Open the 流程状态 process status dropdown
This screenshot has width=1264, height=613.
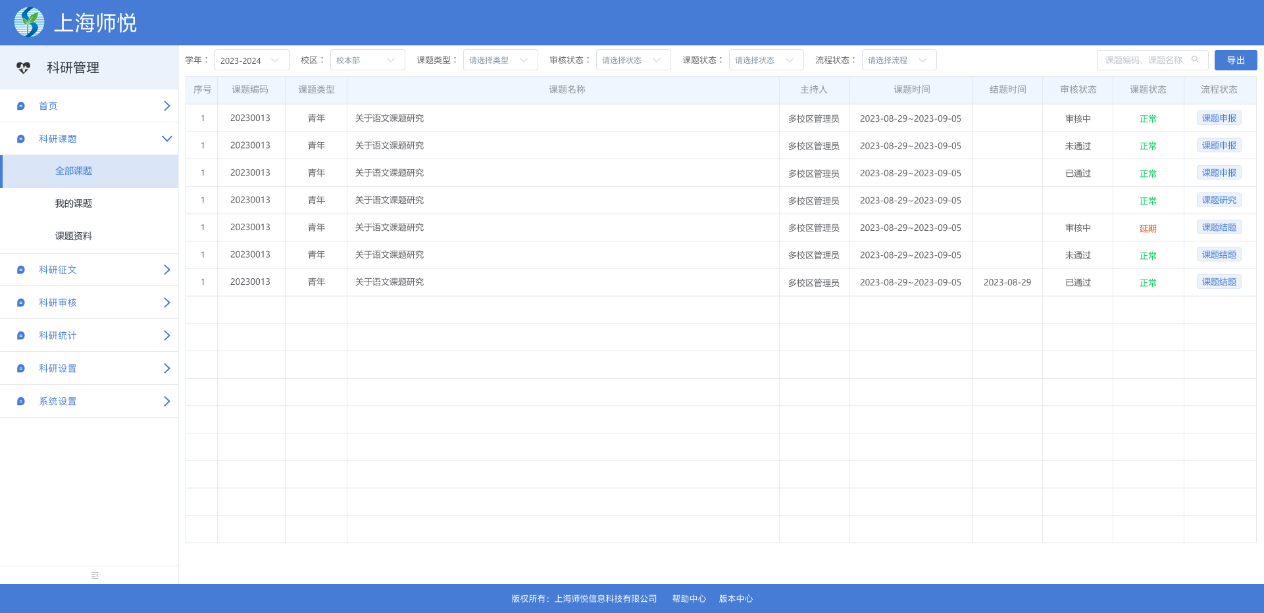(x=899, y=59)
